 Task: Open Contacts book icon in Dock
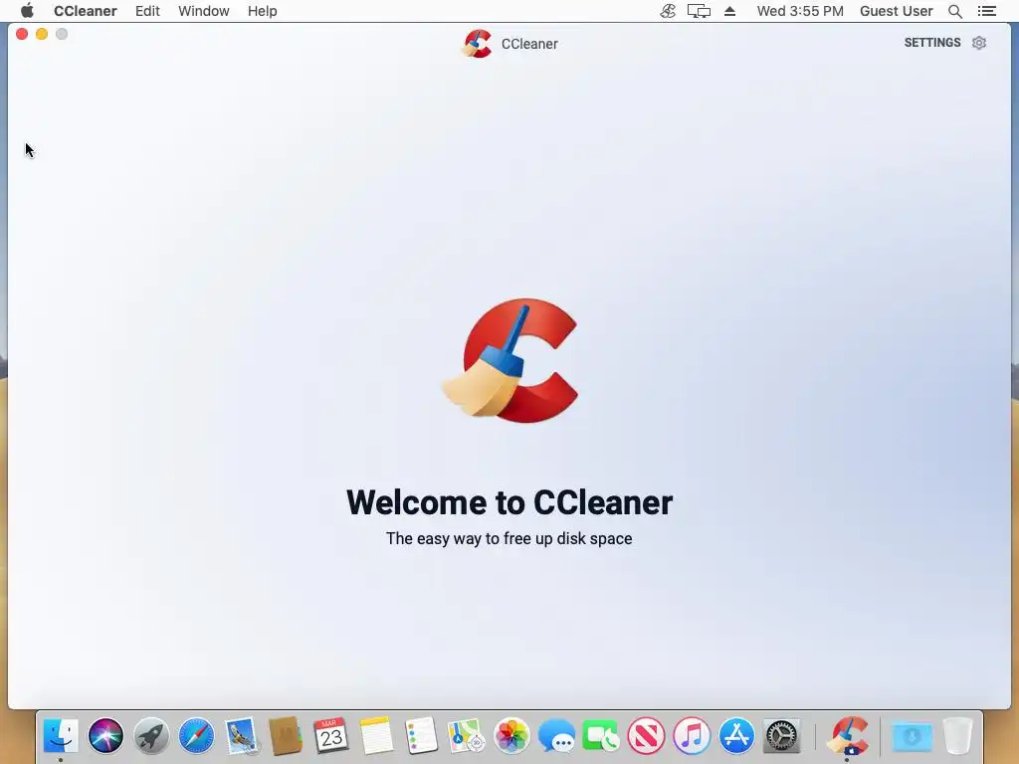(286, 736)
